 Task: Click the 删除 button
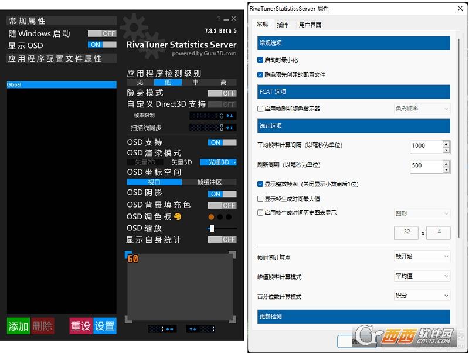tap(42, 326)
